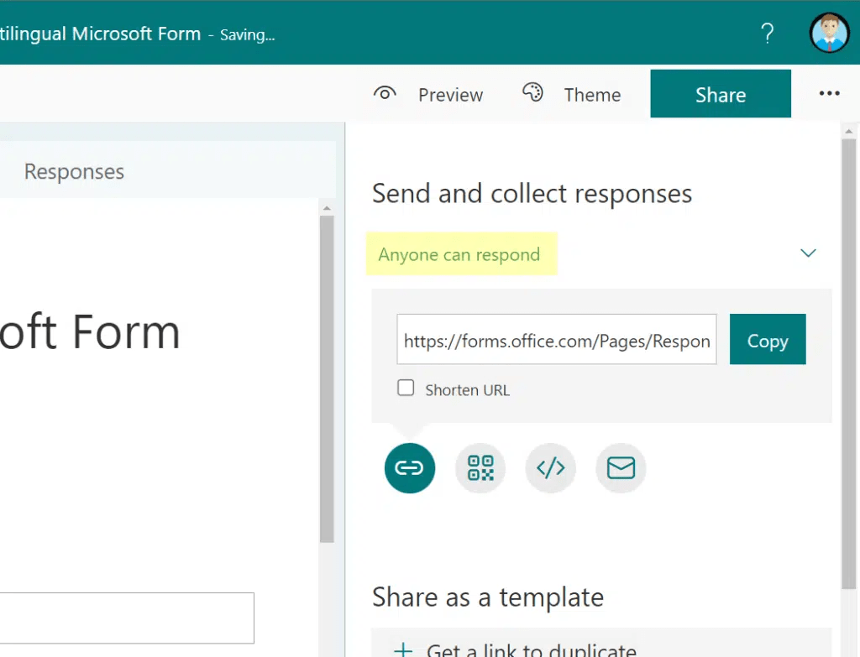Image resolution: width=860 pixels, height=657 pixels.
Task: Choose the embed code icon
Action: pyautogui.click(x=551, y=468)
